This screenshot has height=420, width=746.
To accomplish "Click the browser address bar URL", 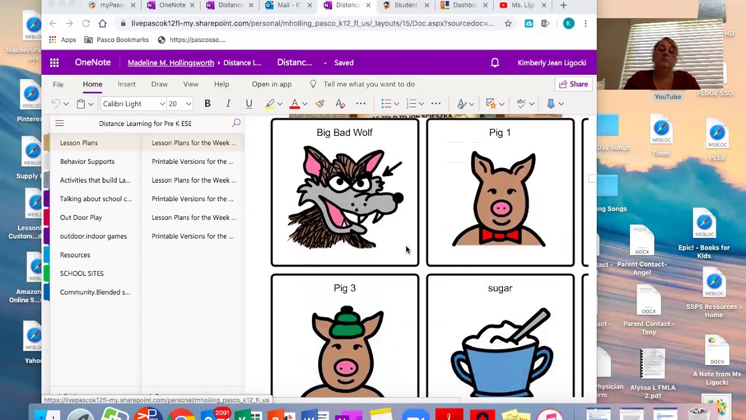I will coord(312,23).
